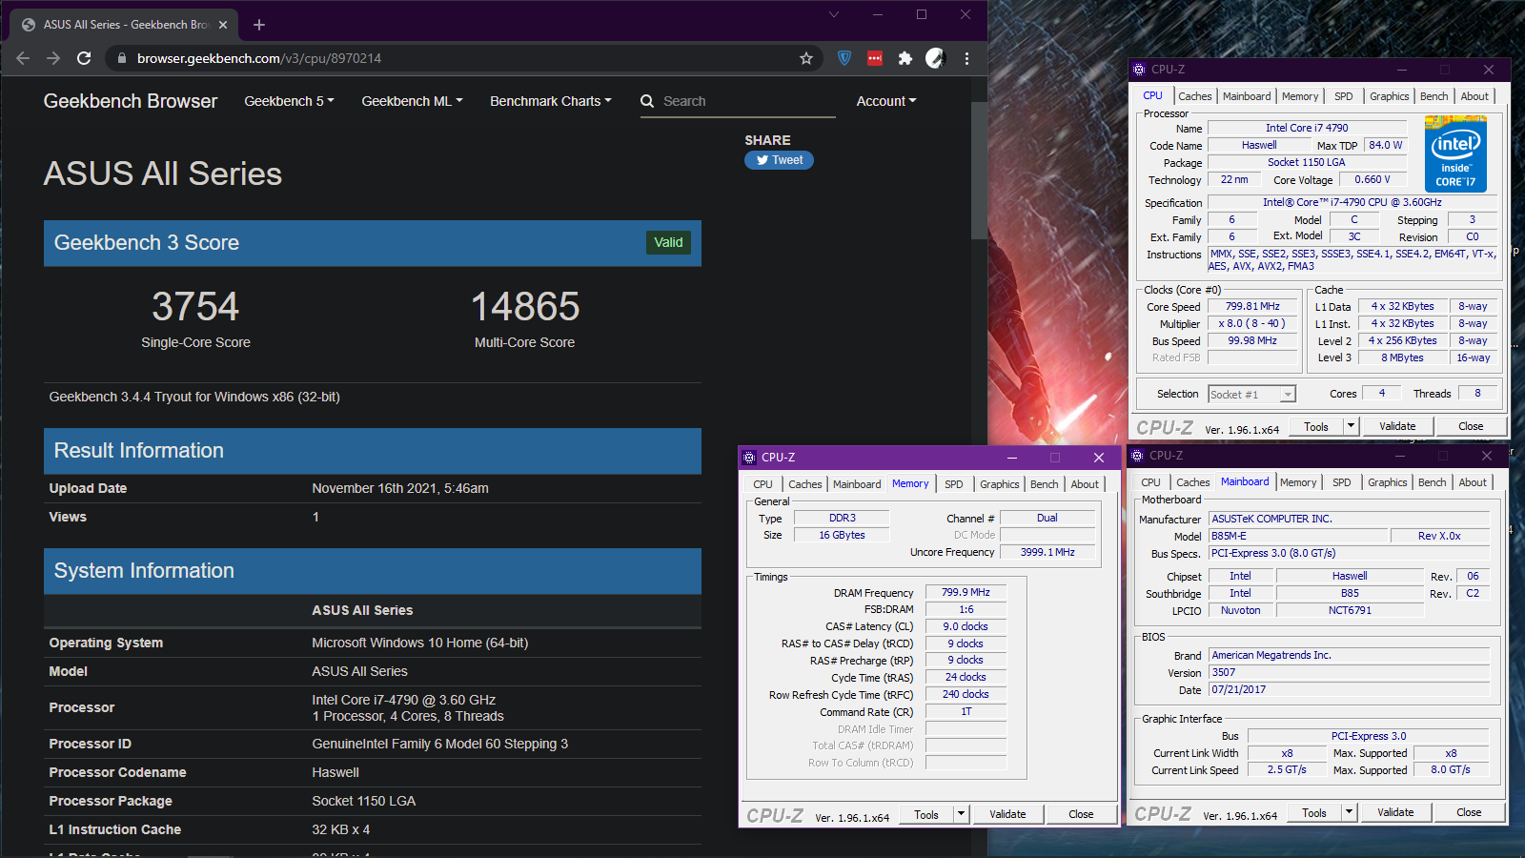Click the 'Socket 1150 LGA' processor package value
1525x858 pixels.
click(x=364, y=801)
